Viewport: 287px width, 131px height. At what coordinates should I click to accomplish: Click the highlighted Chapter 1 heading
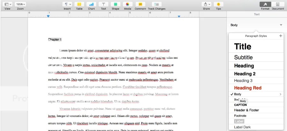click(x=55, y=39)
